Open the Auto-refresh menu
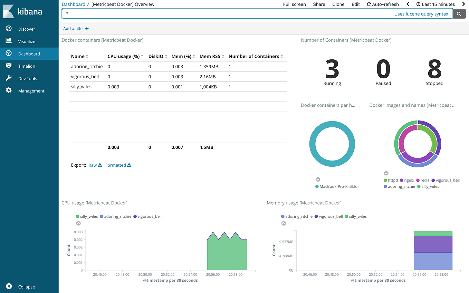The height and width of the screenshot is (293, 469). click(x=383, y=4)
